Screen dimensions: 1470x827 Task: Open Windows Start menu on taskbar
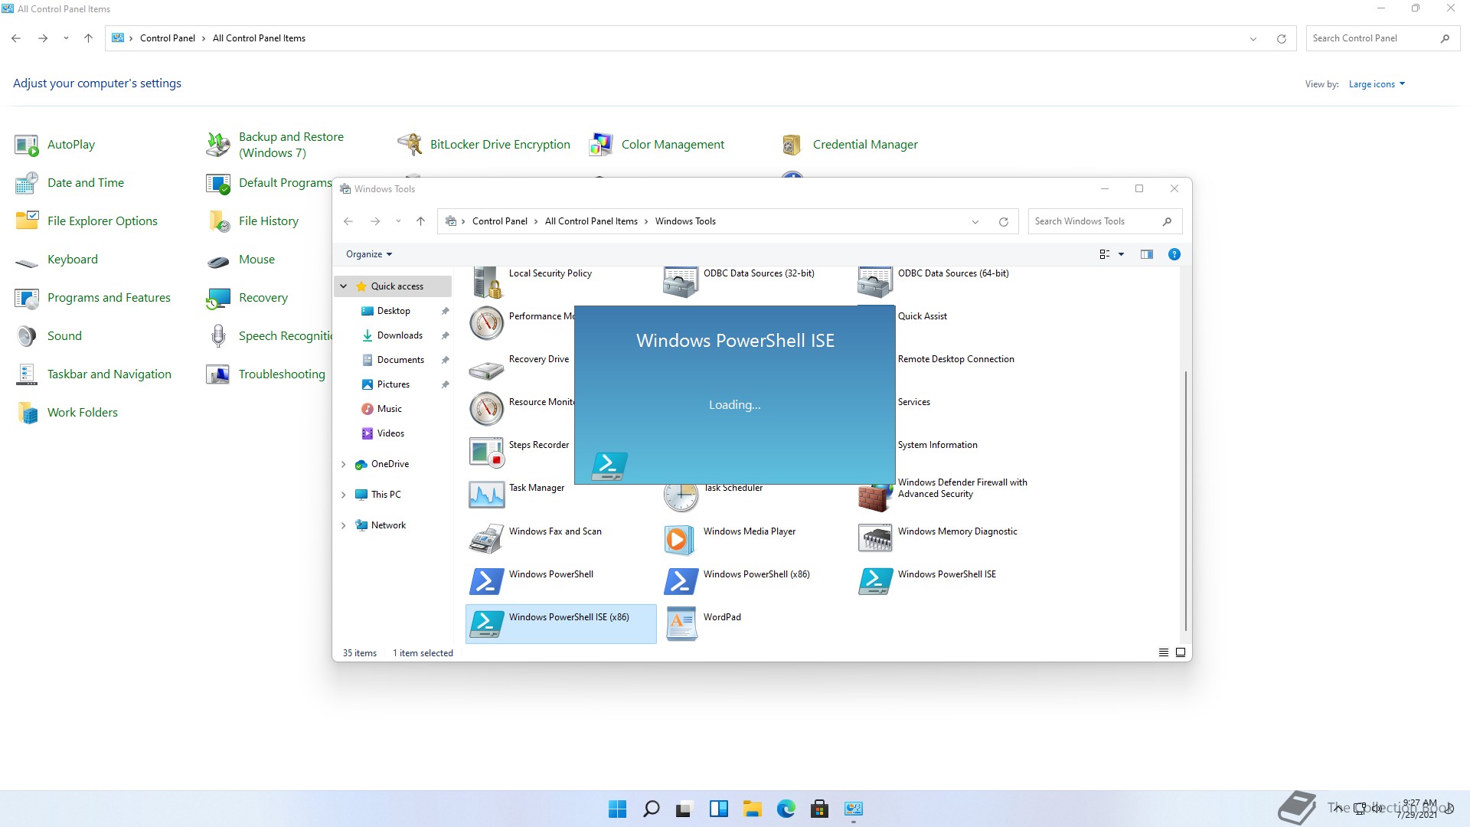(x=617, y=809)
